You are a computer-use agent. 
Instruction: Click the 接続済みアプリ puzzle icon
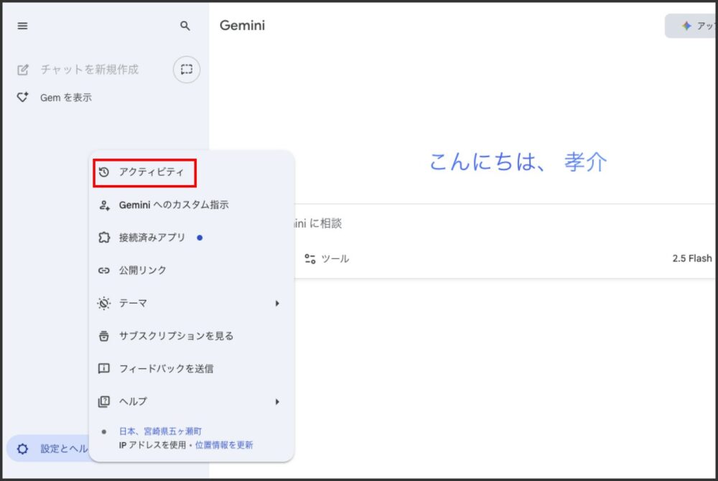104,238
